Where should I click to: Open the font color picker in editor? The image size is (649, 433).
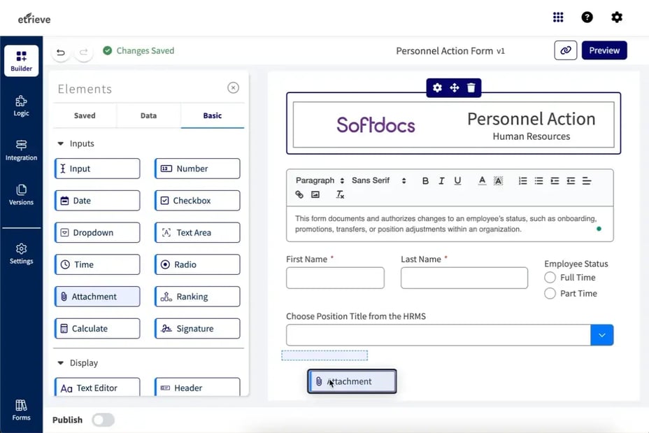(482, 180)
